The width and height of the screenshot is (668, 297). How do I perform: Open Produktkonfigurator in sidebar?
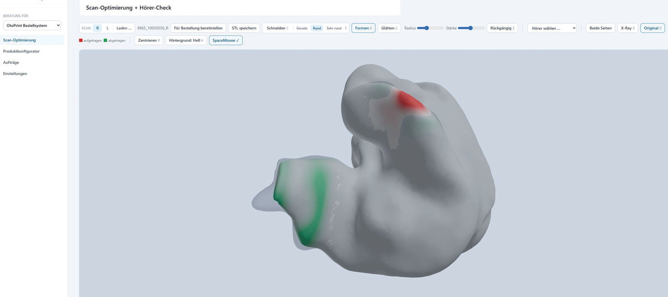pos(21,51)
